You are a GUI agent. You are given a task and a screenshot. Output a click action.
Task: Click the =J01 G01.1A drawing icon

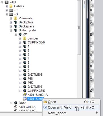16,107
